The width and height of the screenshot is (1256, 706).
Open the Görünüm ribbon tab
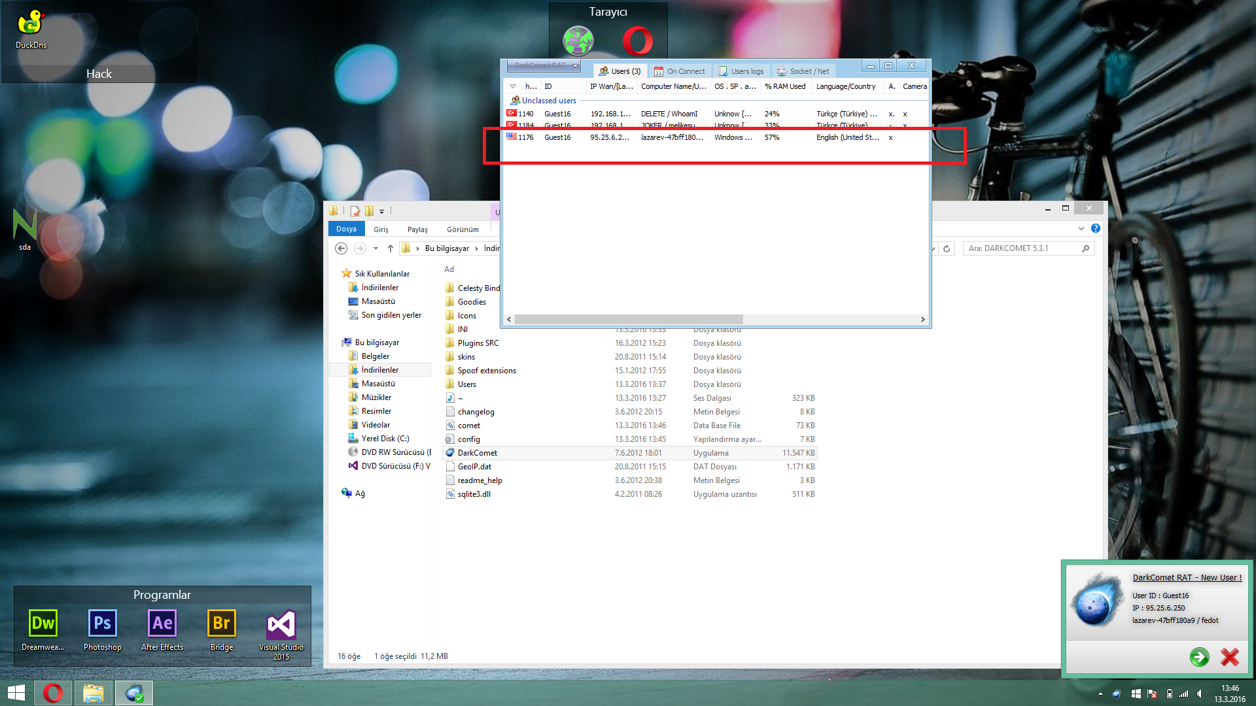point(462,229)
